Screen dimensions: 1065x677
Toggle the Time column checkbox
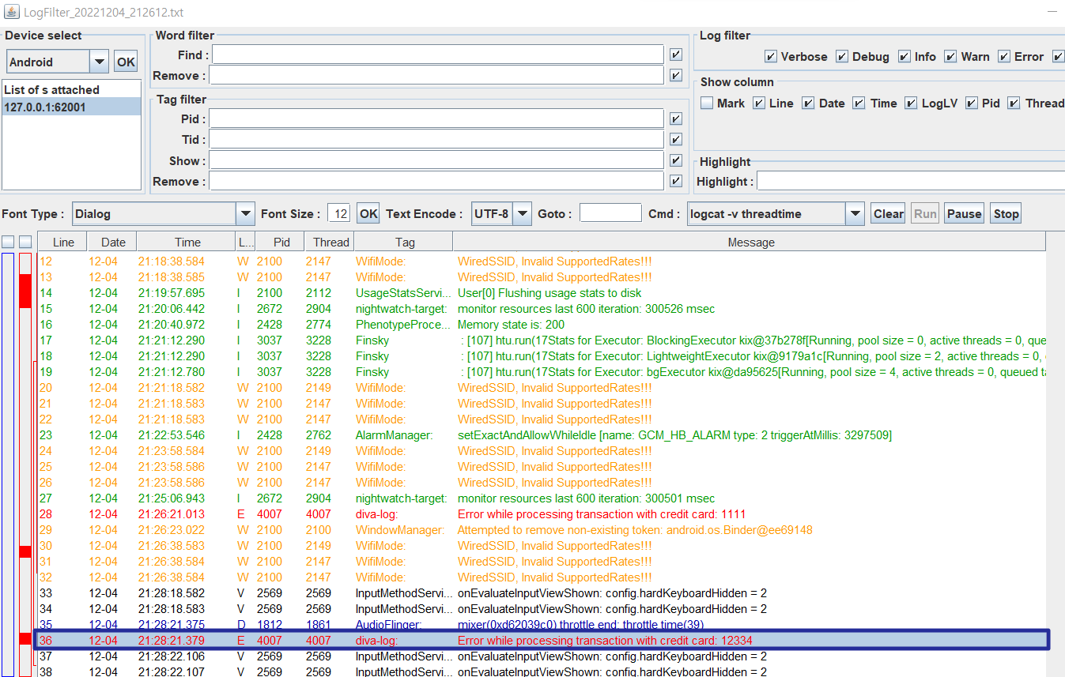point(859,103)
